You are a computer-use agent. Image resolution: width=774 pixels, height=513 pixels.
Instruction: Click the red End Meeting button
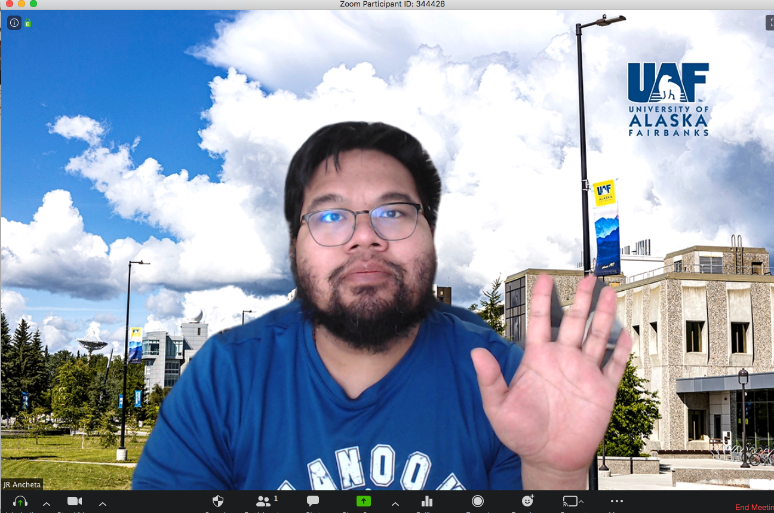click(x=754, y=507)
